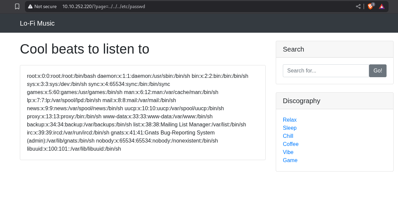Click the lp:x:7:7 entry text
The height and width of the screenshot is (212, 398).
64,100
